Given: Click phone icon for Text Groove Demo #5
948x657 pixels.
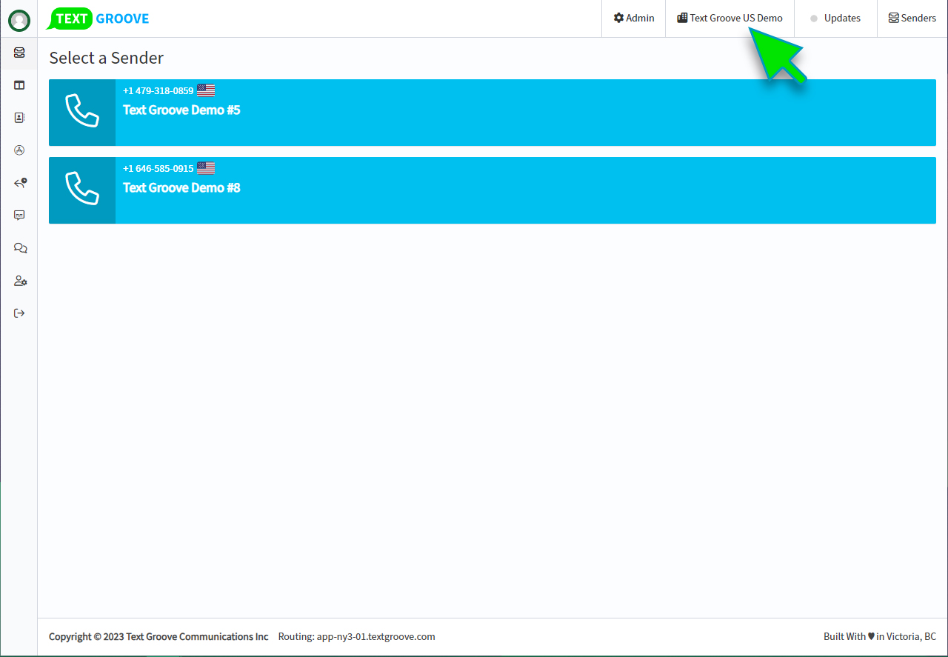Looking at the screenshot, I should (82, 113).
